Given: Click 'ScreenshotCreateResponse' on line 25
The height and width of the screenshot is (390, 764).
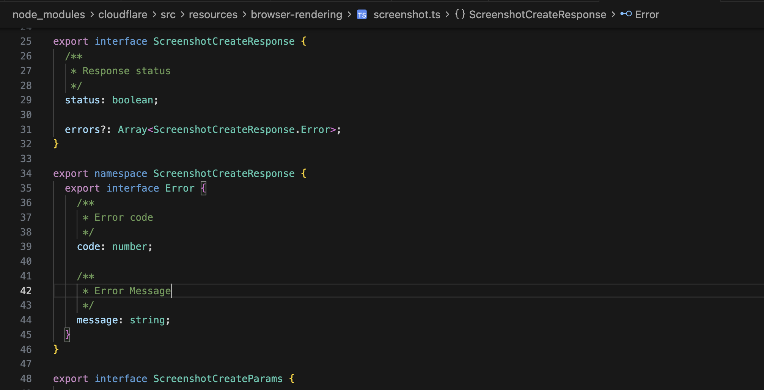Looking at the screenshot, I should point(224,41).
